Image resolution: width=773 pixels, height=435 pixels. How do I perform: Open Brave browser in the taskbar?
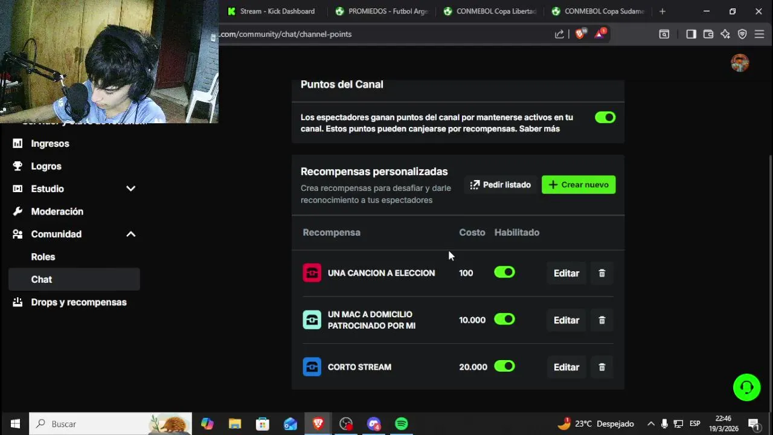pyautogui.click(x=318, y=424)
